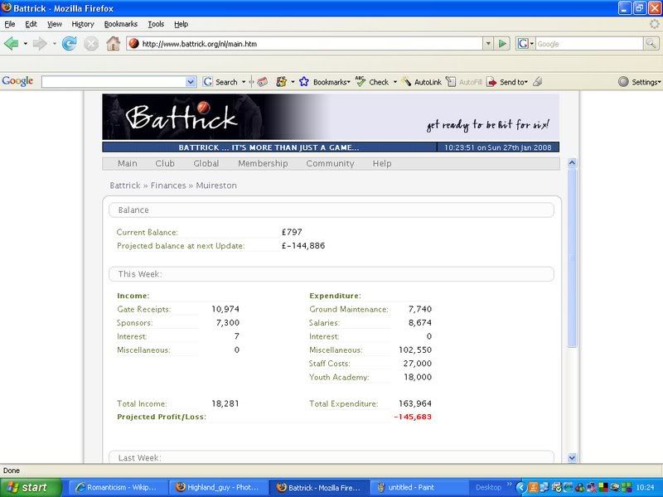Click the Google toolbar search input box

tap(114, 82)
